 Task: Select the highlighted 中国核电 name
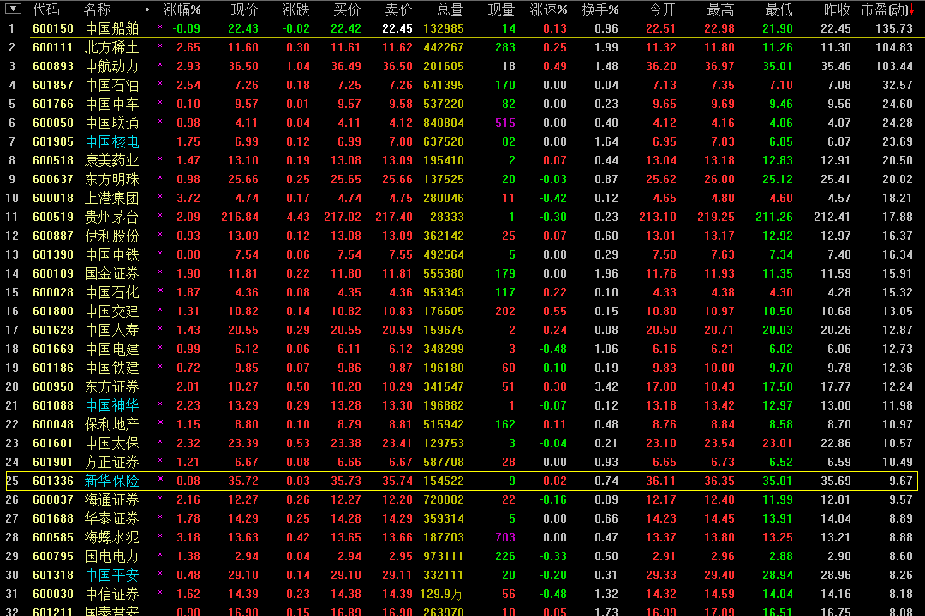[x=112, y=141]
